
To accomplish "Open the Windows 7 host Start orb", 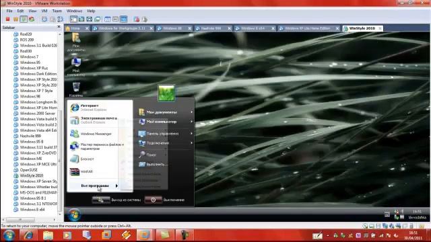I will tap(9, 235).
